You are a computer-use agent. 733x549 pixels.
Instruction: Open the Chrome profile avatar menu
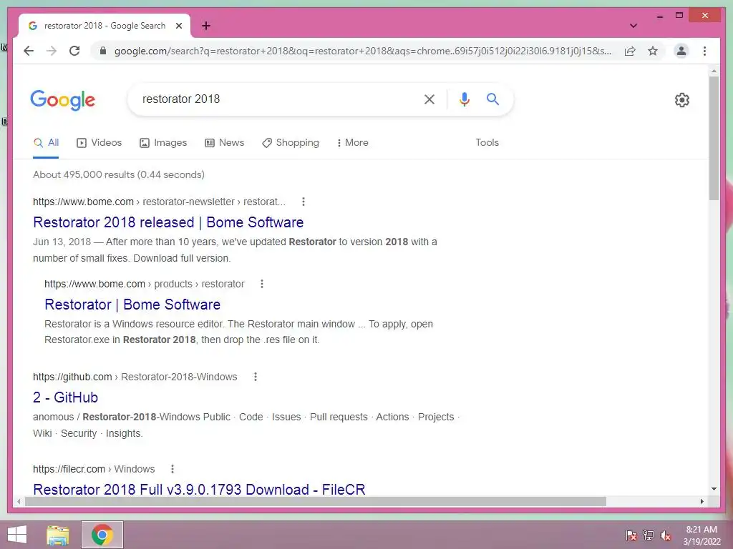click(681, 51)
